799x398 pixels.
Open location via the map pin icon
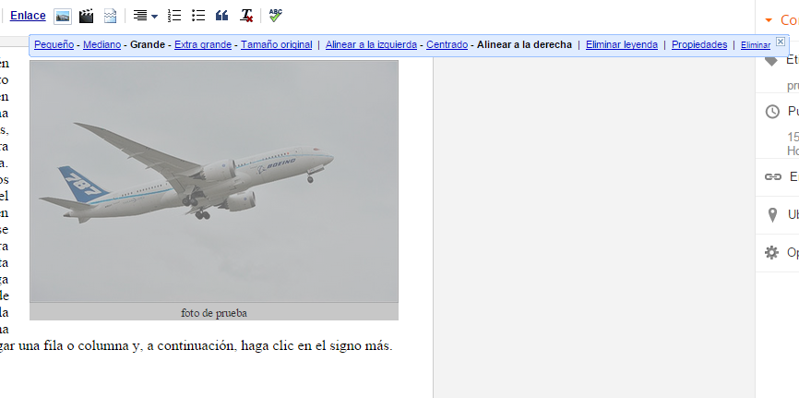pos(772,215)
